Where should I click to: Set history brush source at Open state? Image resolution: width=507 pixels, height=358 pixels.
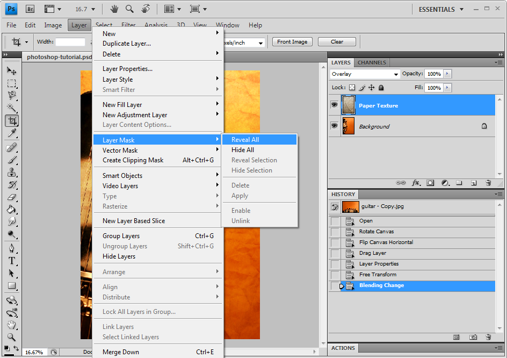[x=335, y=221]
